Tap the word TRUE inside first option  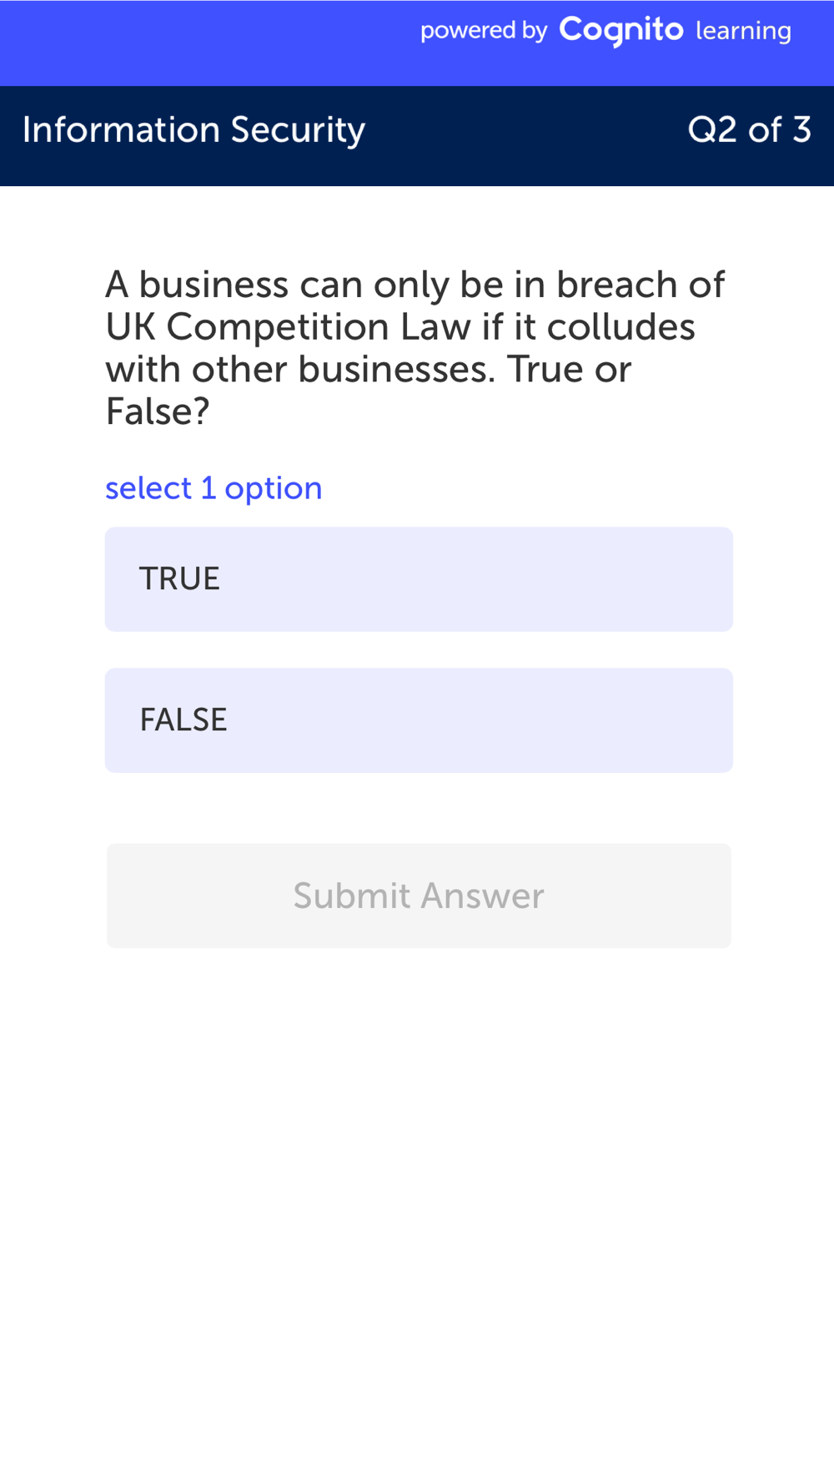pos(179,579)
